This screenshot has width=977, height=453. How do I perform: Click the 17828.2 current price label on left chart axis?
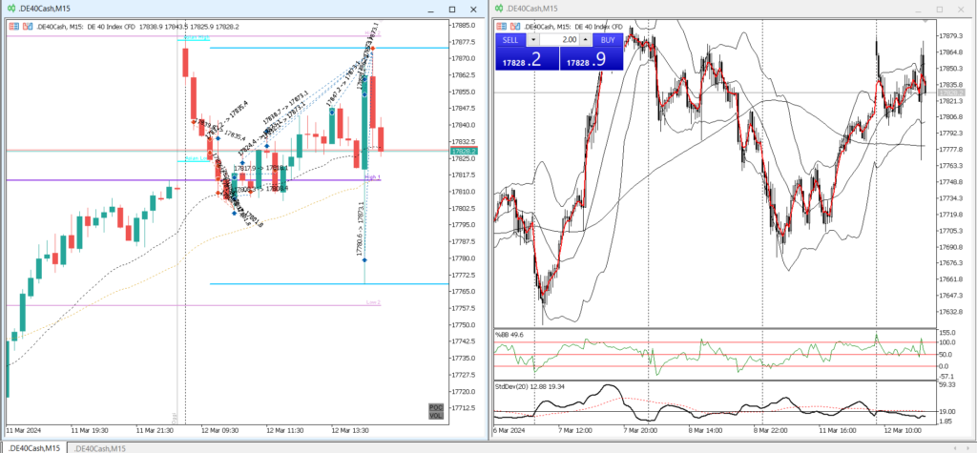pos(465,151)
